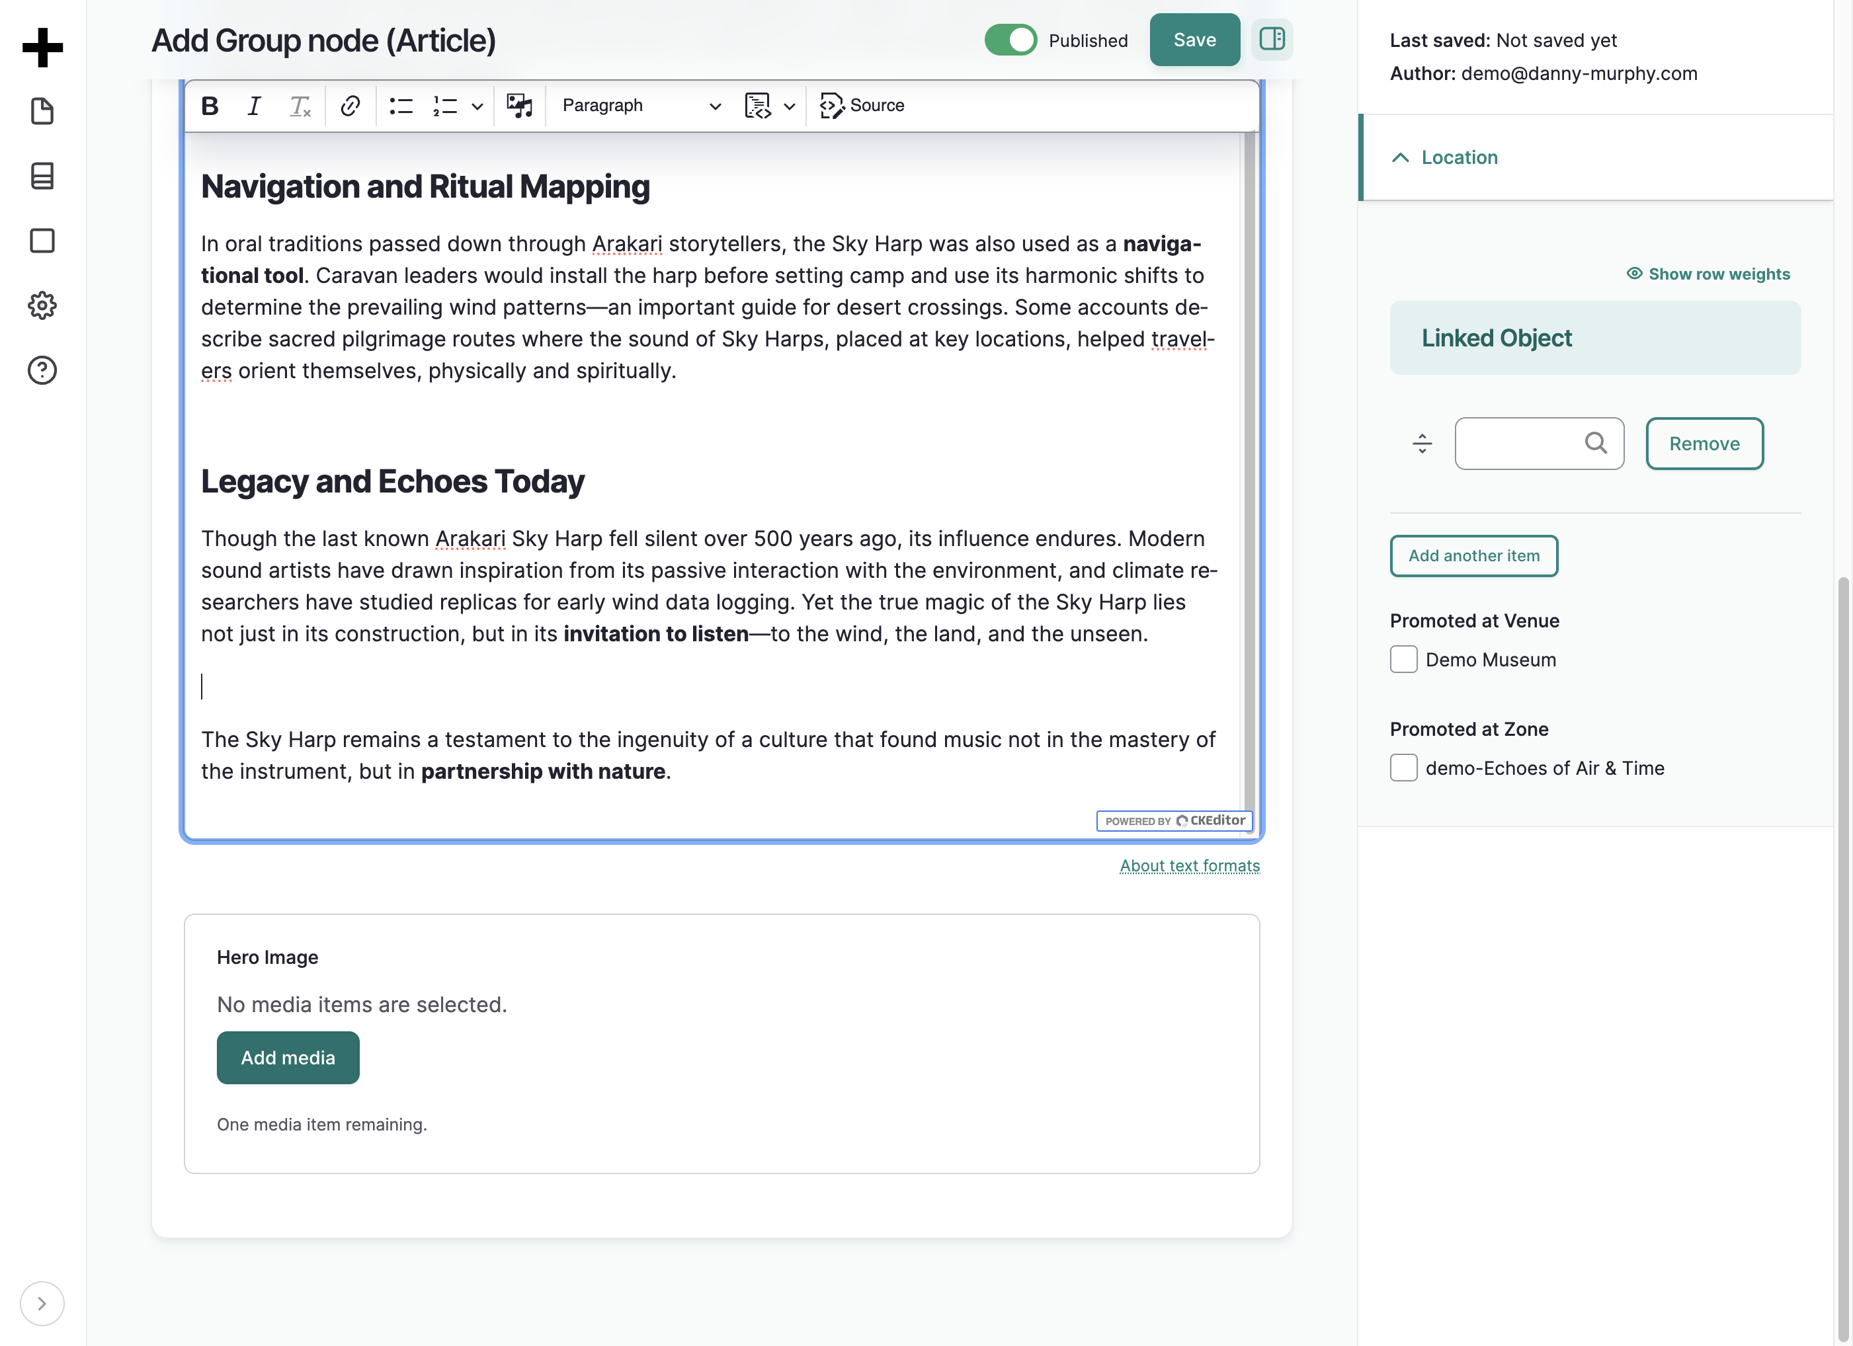Image resolution: width=1853 pixels, height=1346 pixels.
Task: Click the Navigation and Ritual Mapping heading
Action: (425, 186)
